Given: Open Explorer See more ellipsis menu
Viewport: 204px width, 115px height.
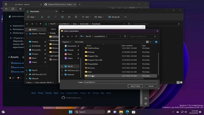Looking at the screenshot, I should (125, 17).
